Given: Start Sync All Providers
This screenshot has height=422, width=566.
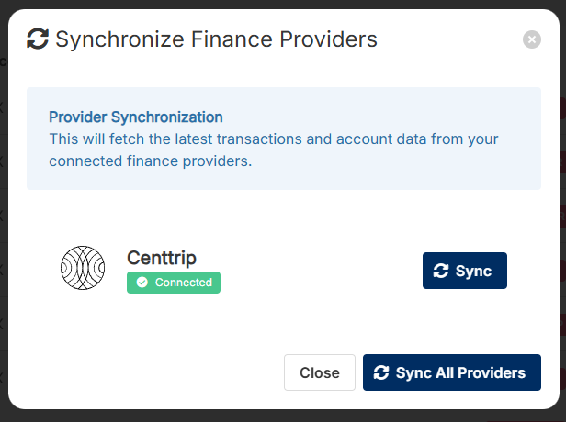Looking at the screenshot, I should click(451, 372).
